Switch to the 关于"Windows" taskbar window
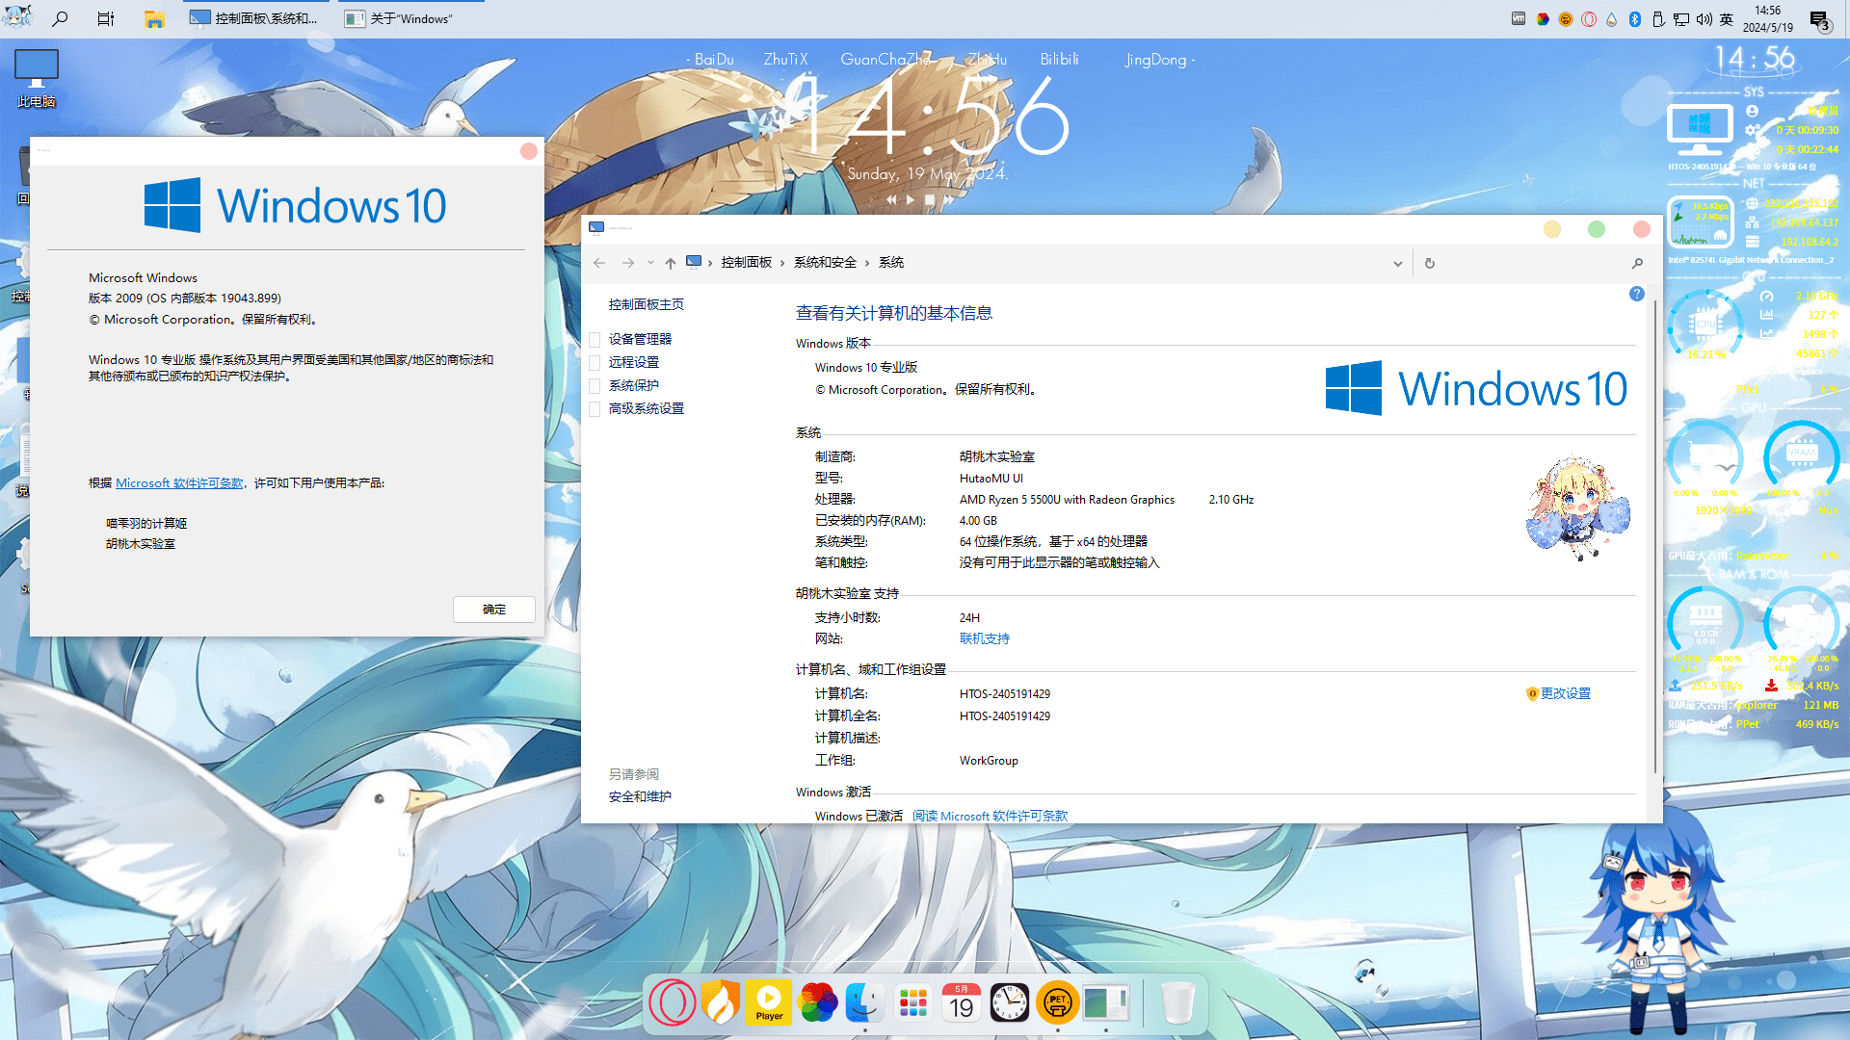 coord(410,18)
